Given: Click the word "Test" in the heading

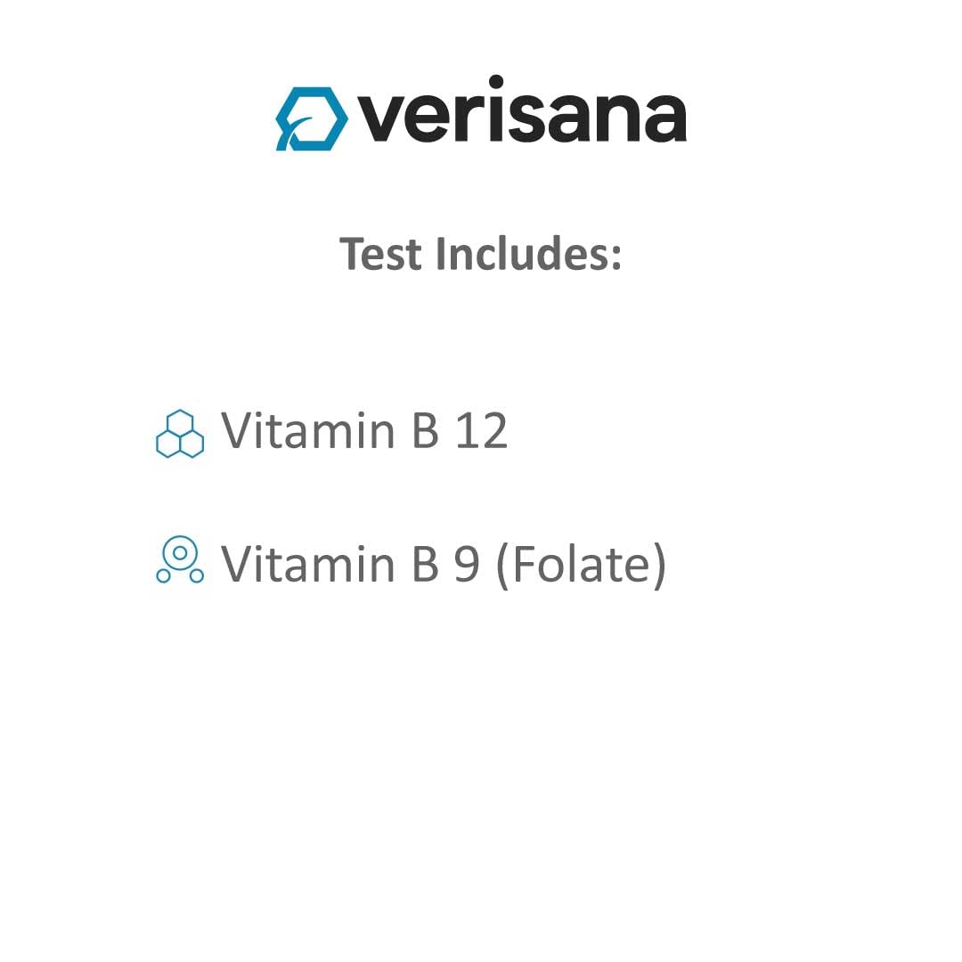Looking at the screenshot, I should pos(380,254).
